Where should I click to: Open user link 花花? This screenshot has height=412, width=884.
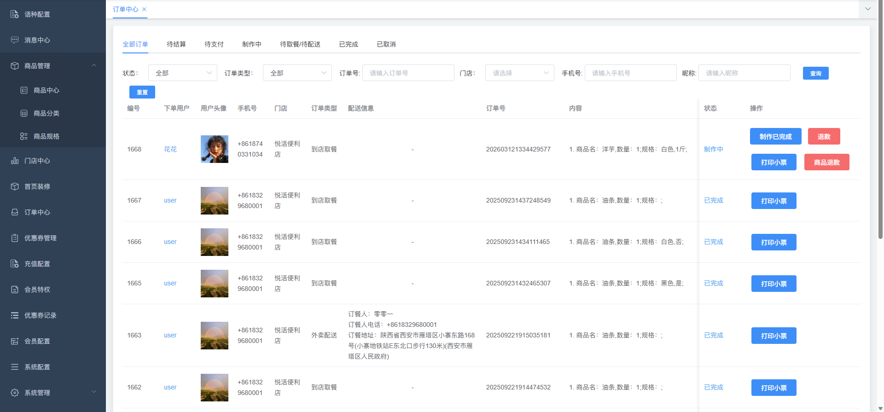170,149
